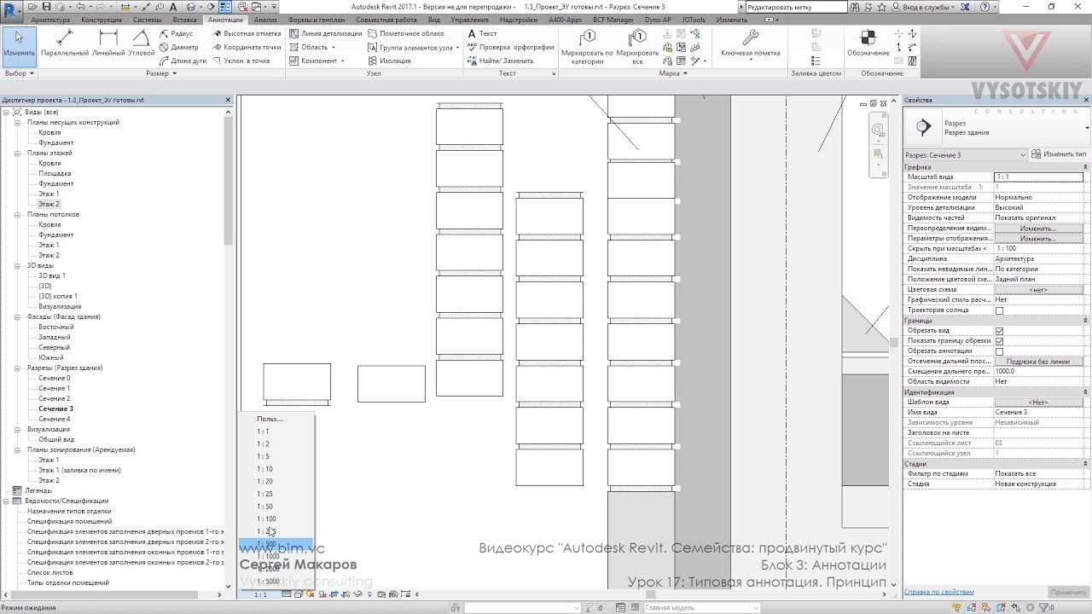Pick the Радиус dimension tool
This screenshot has width=1092, height=614.
[x=177, y=33]
